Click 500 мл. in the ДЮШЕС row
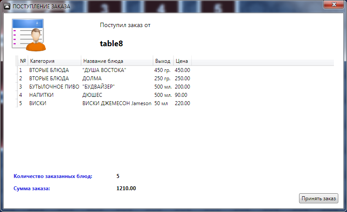This screenshot has width=347, height=212. coord(163,95)
